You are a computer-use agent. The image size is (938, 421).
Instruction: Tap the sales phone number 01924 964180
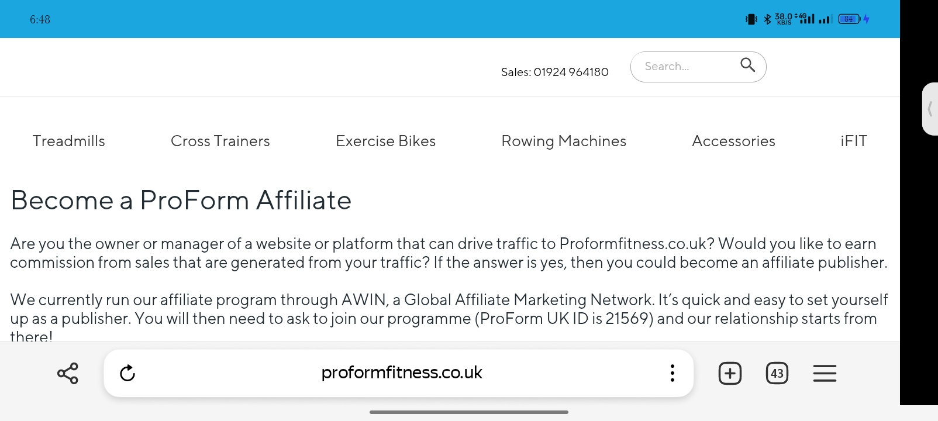(x=571, y=72)
